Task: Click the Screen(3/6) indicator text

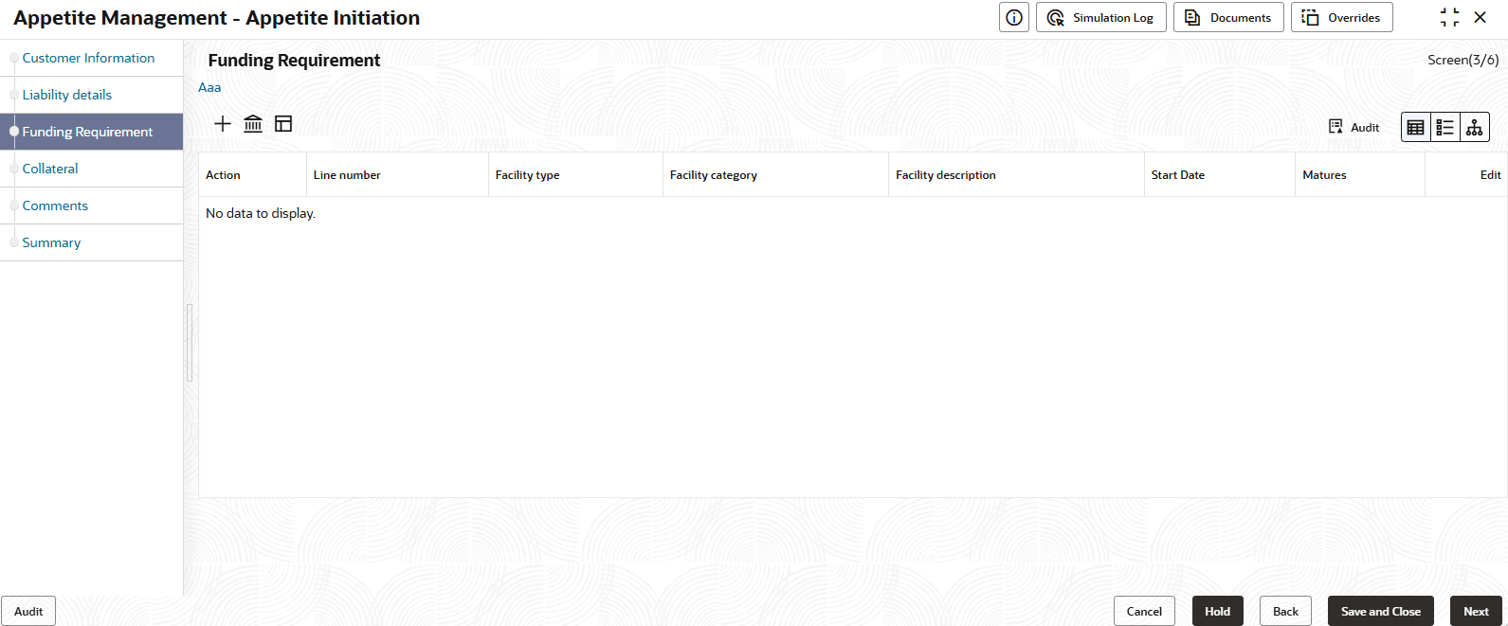Action: point(1463,60)
